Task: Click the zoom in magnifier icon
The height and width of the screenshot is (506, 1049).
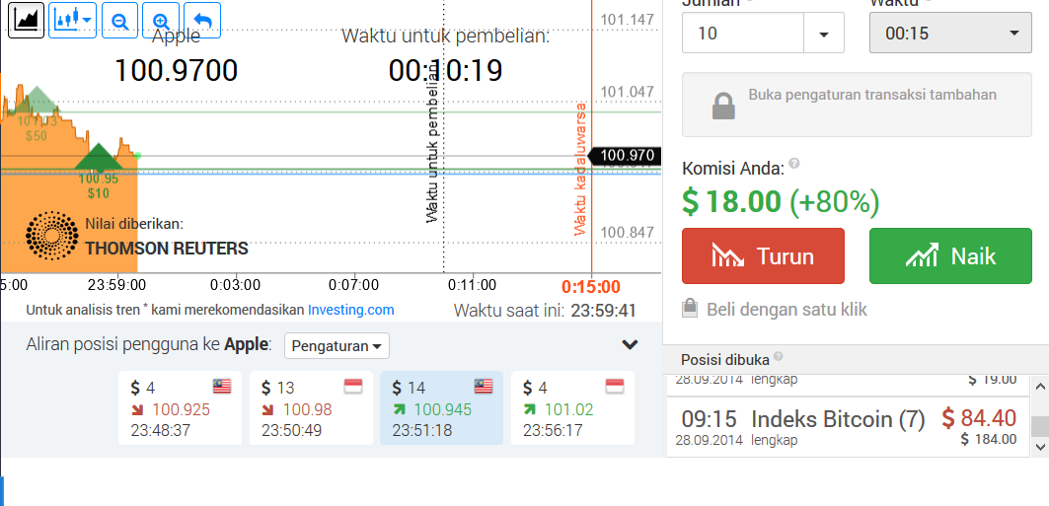Action: (161, 20)
